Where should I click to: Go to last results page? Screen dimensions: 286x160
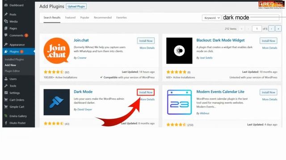point(278,28)
